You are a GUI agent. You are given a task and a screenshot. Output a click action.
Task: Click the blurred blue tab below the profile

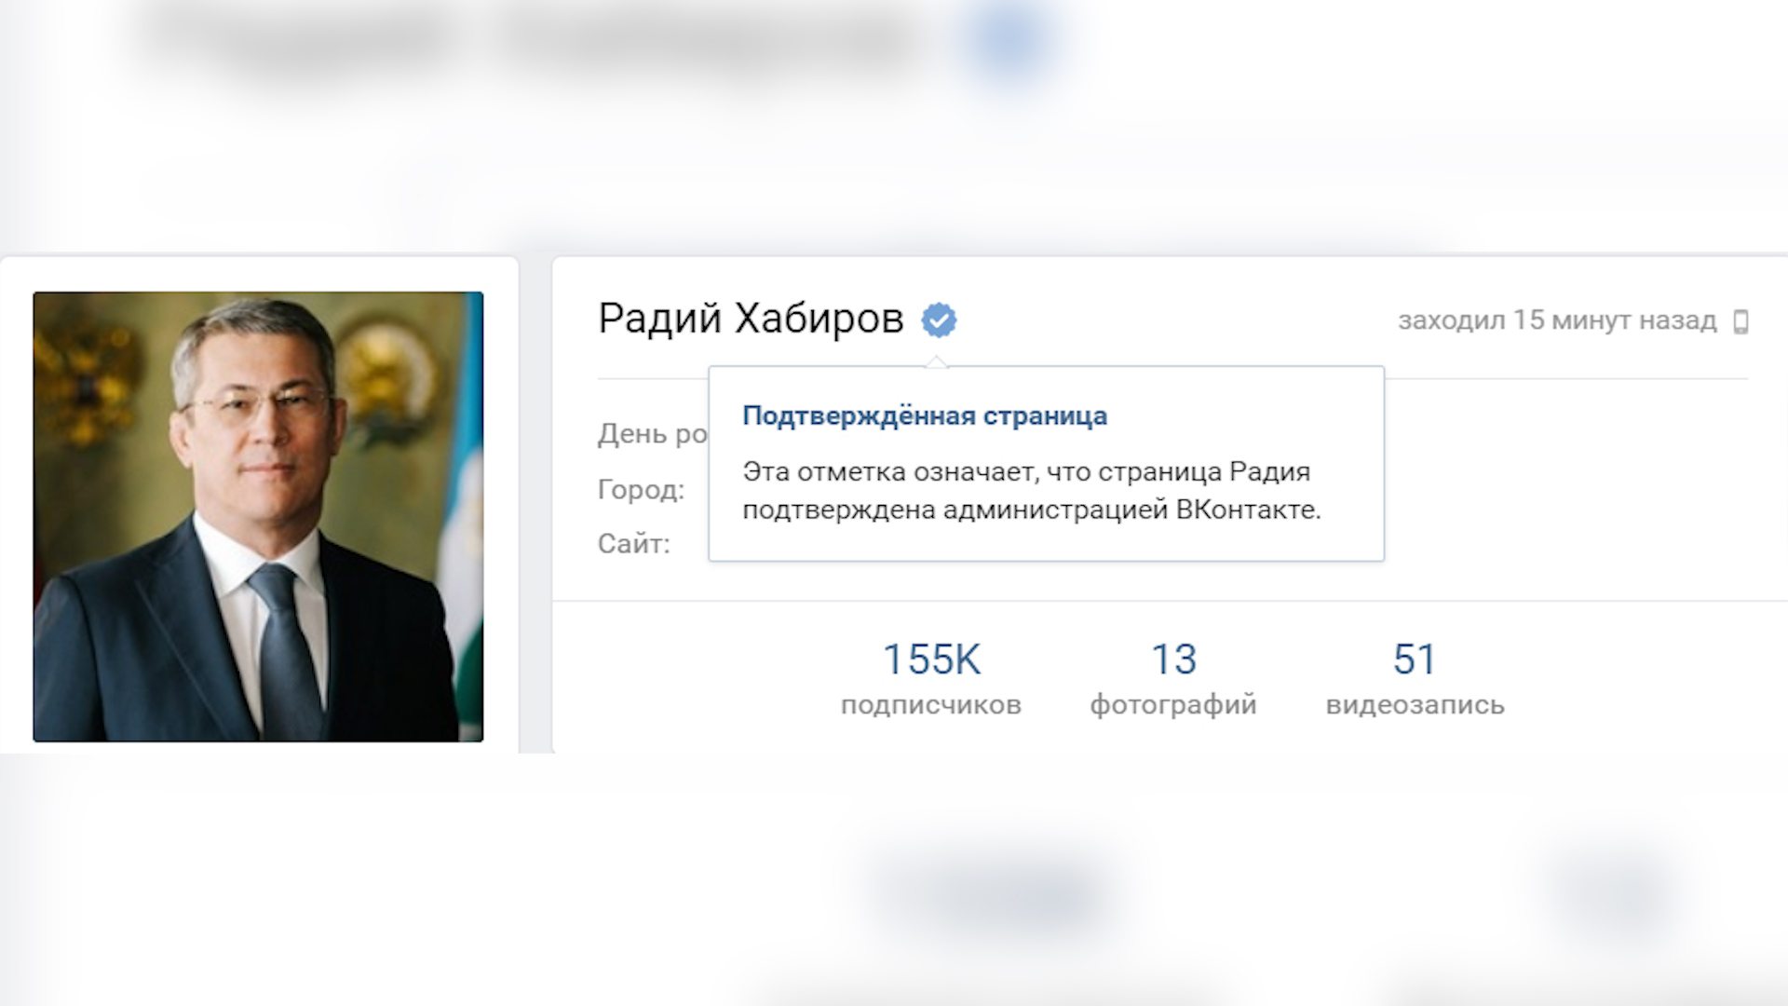coord(992,890)
